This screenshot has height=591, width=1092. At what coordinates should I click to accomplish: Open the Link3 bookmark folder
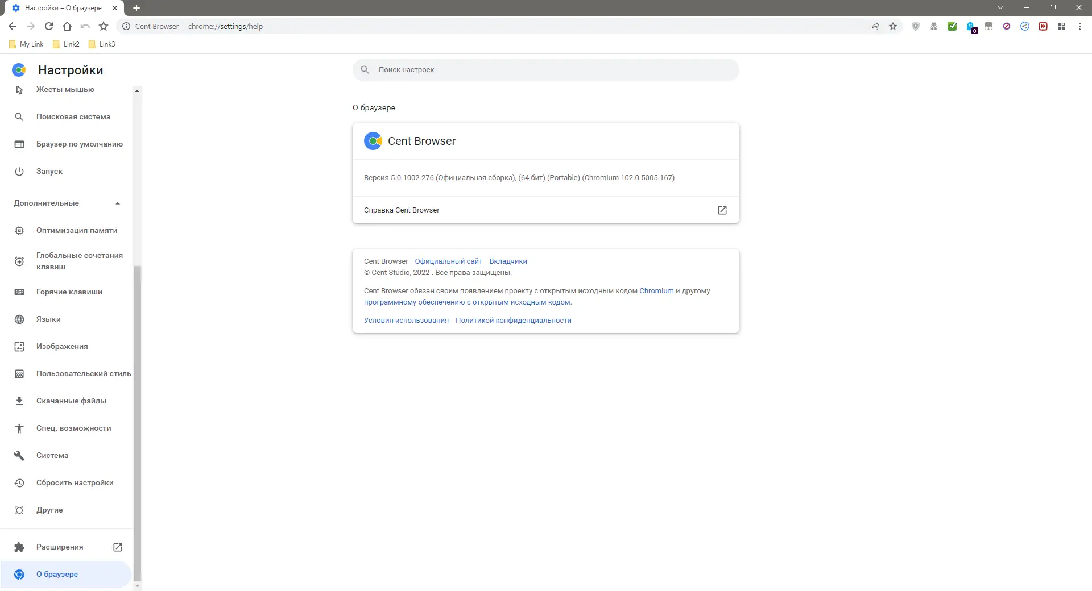tap(102, 44)
